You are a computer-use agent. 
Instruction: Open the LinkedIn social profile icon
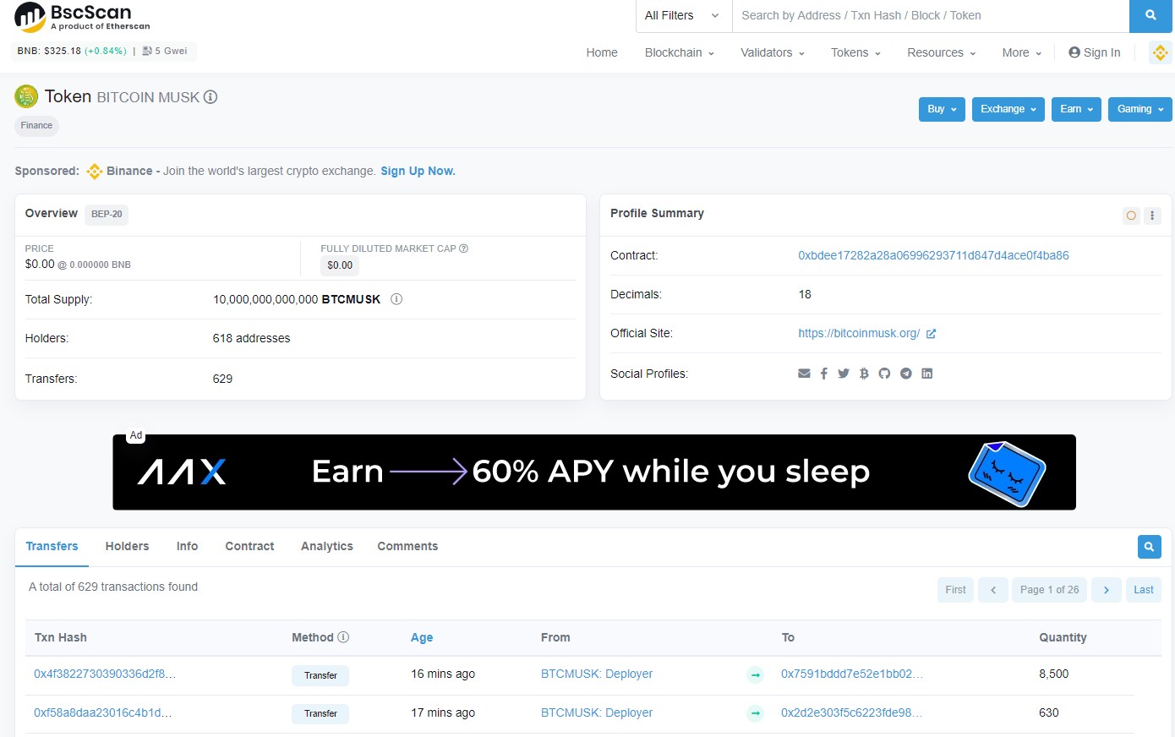927,374
